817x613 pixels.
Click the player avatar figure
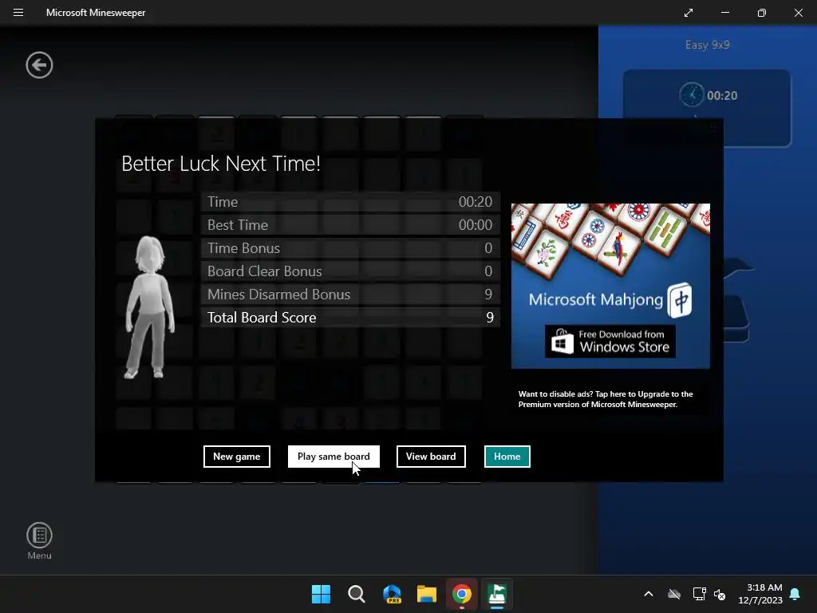pos(150,307)
